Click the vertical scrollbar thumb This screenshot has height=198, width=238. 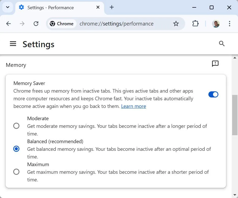tap(235, 115)
